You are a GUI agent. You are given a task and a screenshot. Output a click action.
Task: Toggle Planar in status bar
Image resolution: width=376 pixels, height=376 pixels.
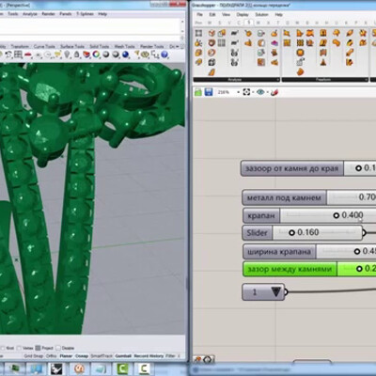(66, 356)
